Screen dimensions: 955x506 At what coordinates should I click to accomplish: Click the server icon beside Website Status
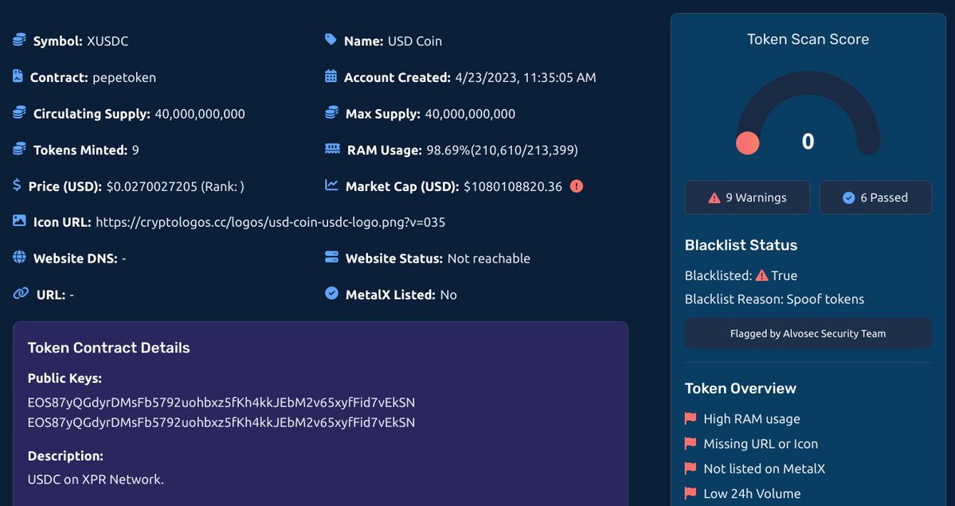tap(331, 257)
